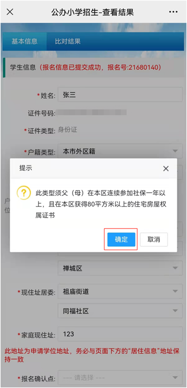The height and width of the screenshot is (388, 187).
Task: Click the dropdown arrow of 祖庙街道
Action: (x=175, y=291)
